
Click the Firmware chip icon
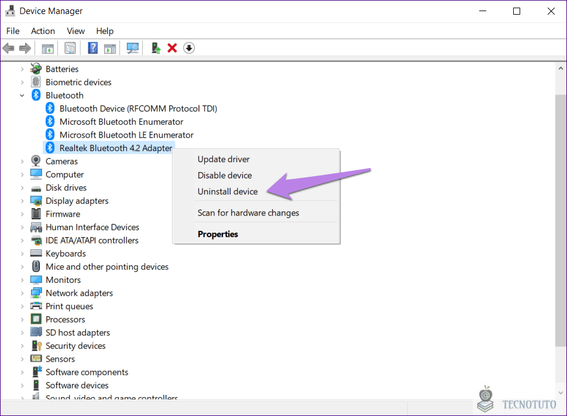tap(36, 214)
